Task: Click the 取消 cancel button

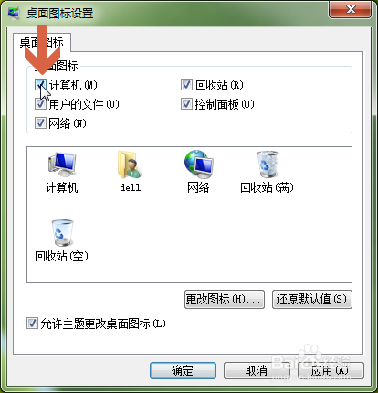Action: tap(257, 370)
